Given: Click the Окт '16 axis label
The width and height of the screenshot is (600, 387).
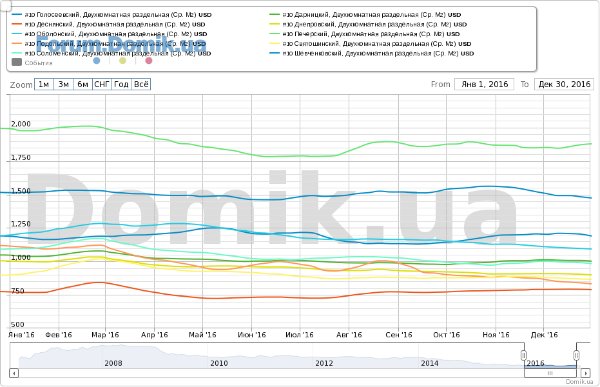Looking at the screenshot, I should pyautogui.click(x=447, y=335).
